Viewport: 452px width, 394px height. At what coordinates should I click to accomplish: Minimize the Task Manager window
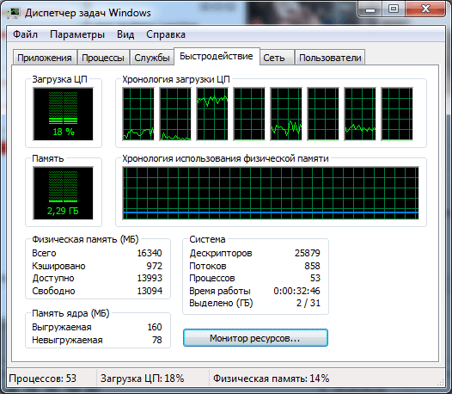coord(370,9)
